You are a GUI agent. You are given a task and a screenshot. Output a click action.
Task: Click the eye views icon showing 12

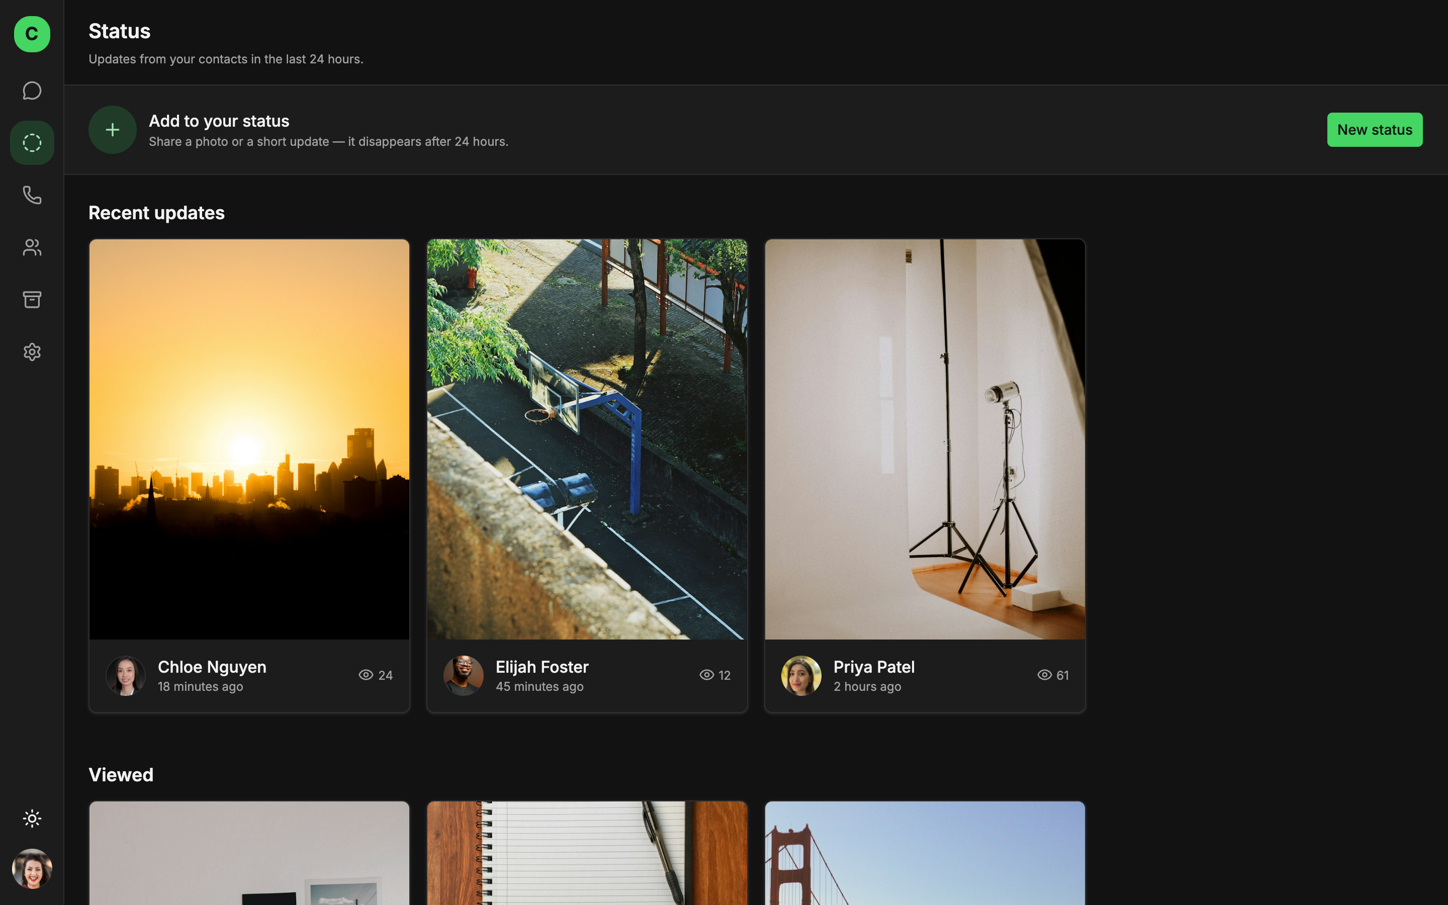706,675
